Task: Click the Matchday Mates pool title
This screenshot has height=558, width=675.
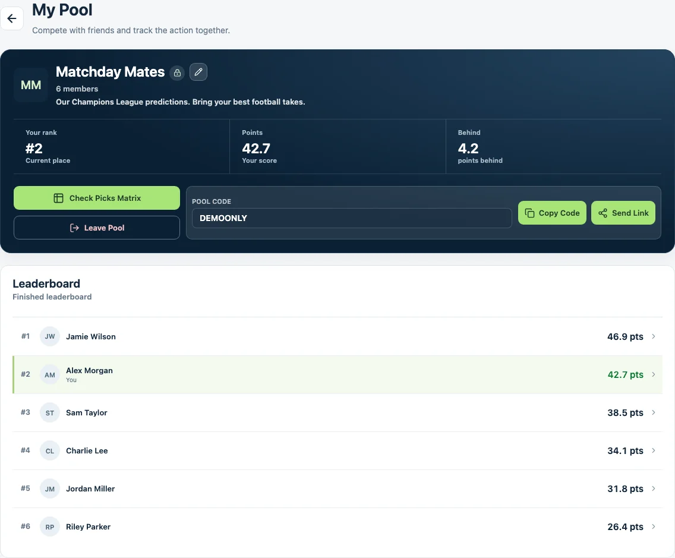Action: point(110,72)
